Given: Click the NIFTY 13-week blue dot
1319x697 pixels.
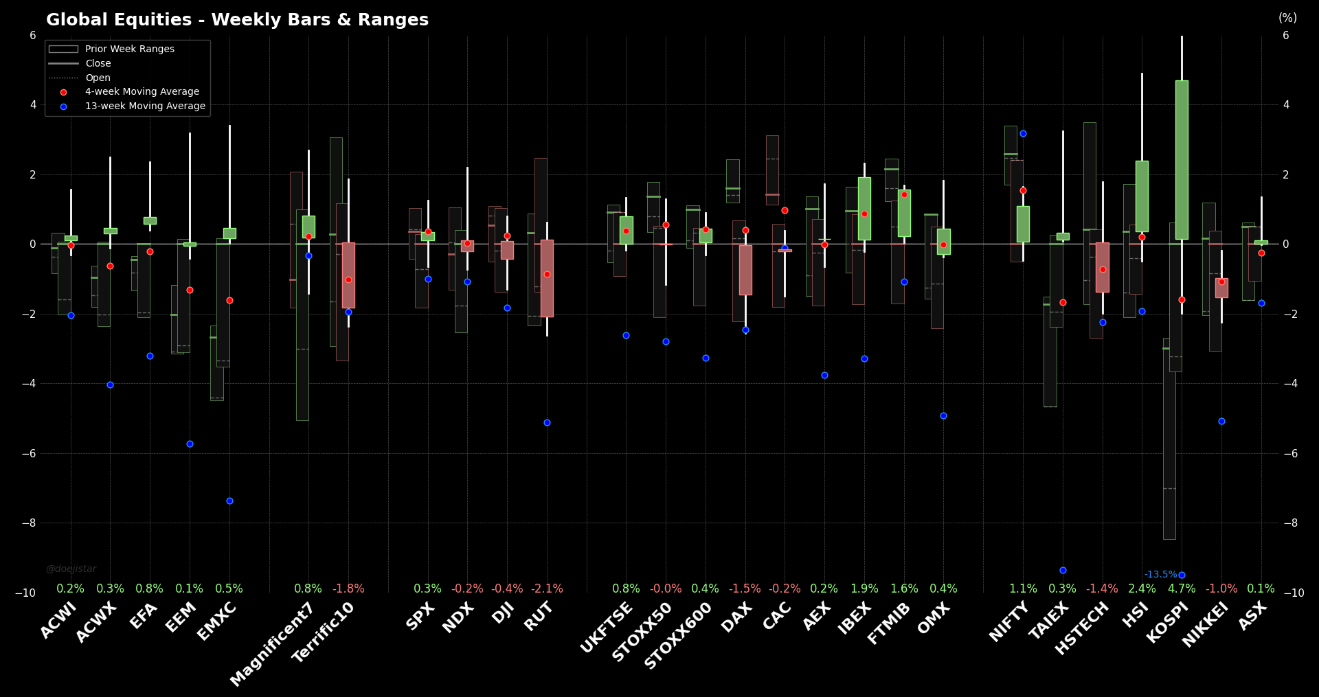Looking at the screenshot, I should pyautogui.click(x=1023, y=133).
